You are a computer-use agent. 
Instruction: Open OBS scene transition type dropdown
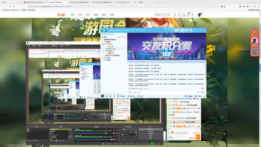tap(130, 129)
